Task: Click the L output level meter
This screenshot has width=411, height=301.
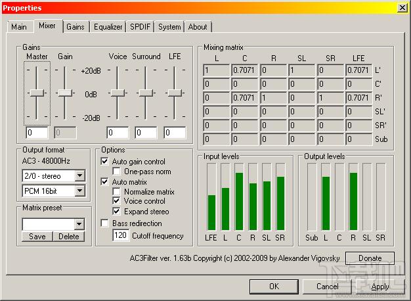Action: pos(326,197)
